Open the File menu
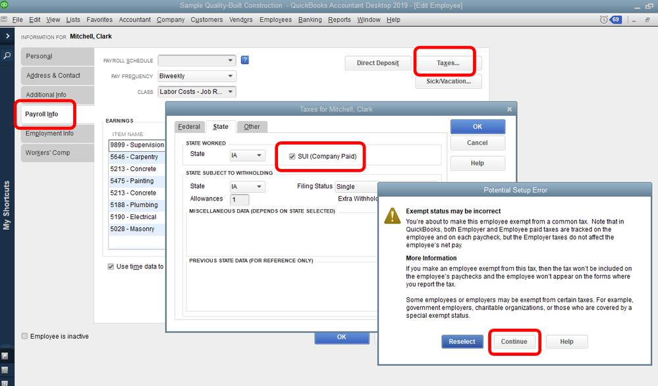 [x=18, y=20]
